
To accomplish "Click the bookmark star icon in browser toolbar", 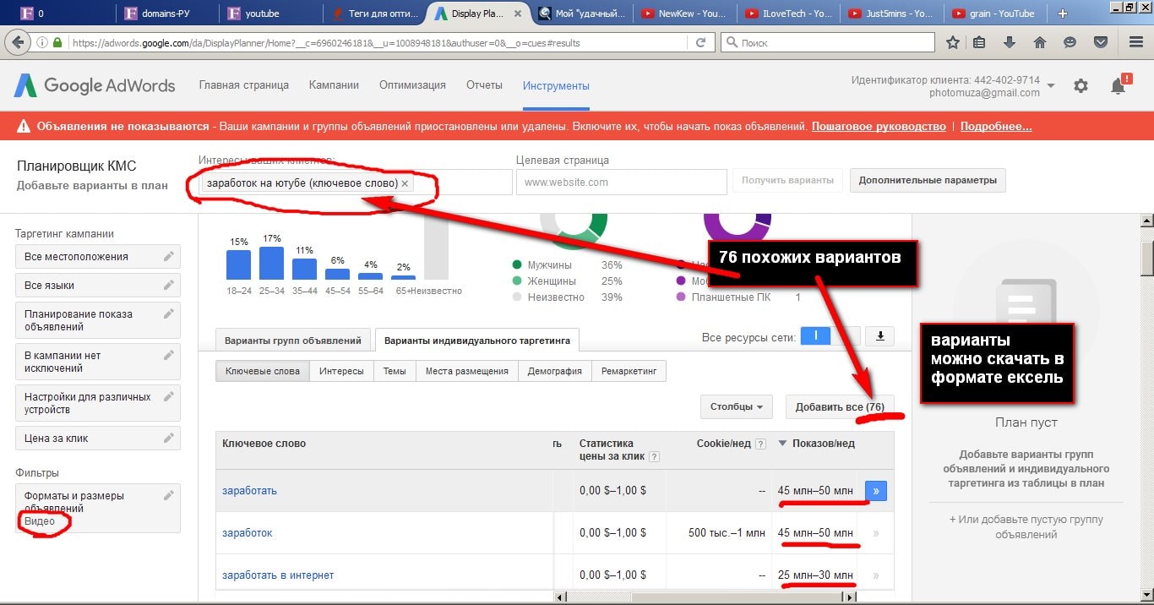I will (953, 42).
